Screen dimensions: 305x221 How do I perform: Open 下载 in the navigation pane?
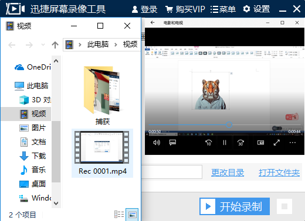33,156
